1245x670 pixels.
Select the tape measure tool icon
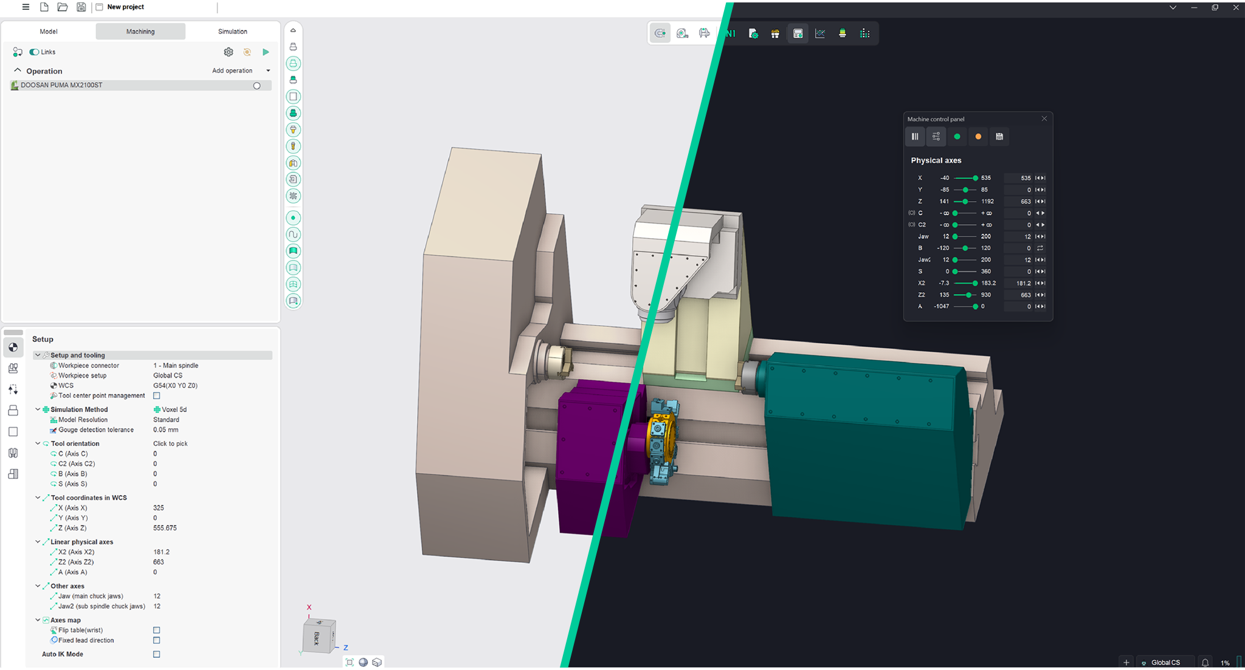click(682, 33)
